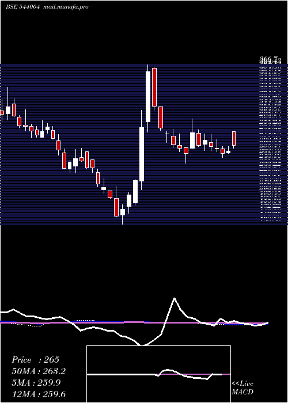This screenshot has height=403, width=288.
Task: Click the '50MA : 263.2' value
Action: (x=39, y=371)
